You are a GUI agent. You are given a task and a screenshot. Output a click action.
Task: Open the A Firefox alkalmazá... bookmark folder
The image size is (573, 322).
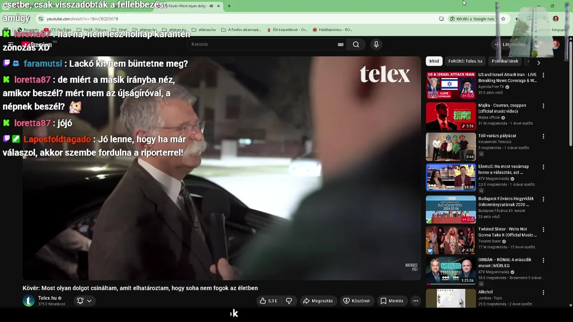(x=241, y=30)
